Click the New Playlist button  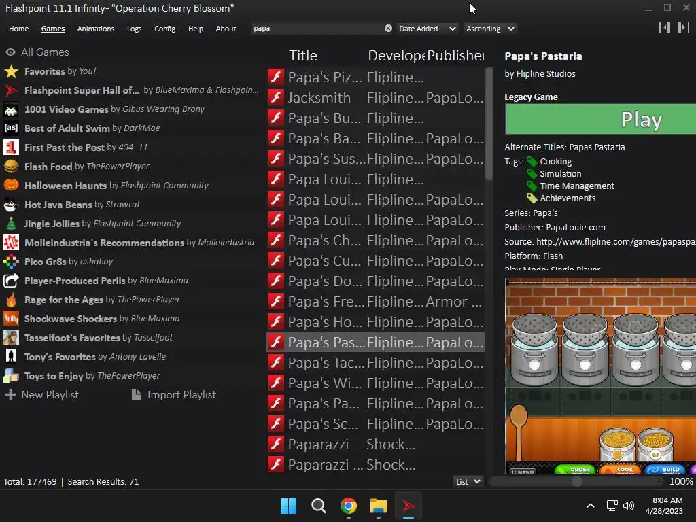(42, 395)
